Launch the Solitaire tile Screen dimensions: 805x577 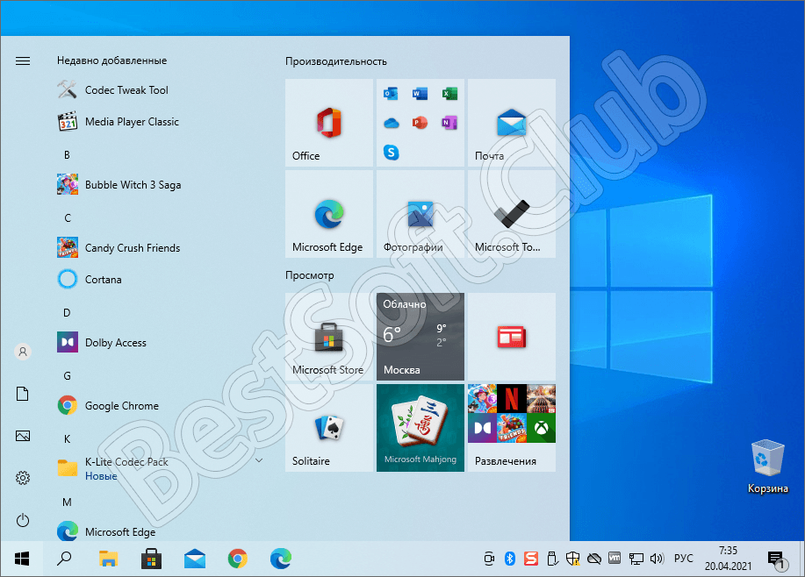[329, 428]
